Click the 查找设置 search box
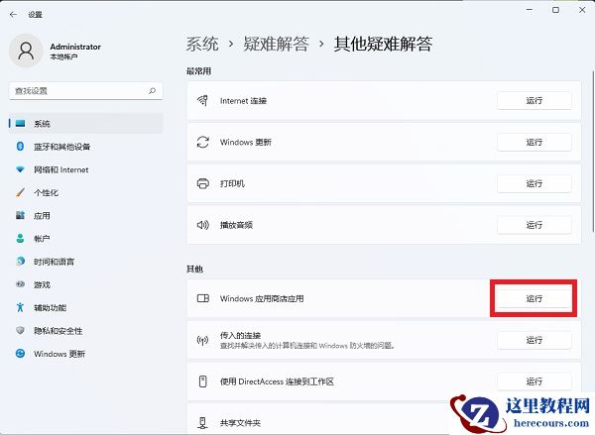 (85, 91)
